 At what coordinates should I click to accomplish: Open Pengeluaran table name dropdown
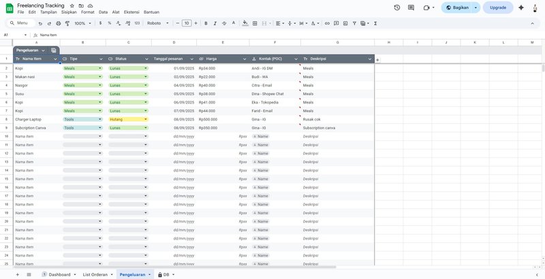point(43,50)
